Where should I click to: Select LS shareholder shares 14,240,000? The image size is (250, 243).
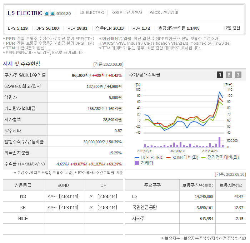click(204, 197)
